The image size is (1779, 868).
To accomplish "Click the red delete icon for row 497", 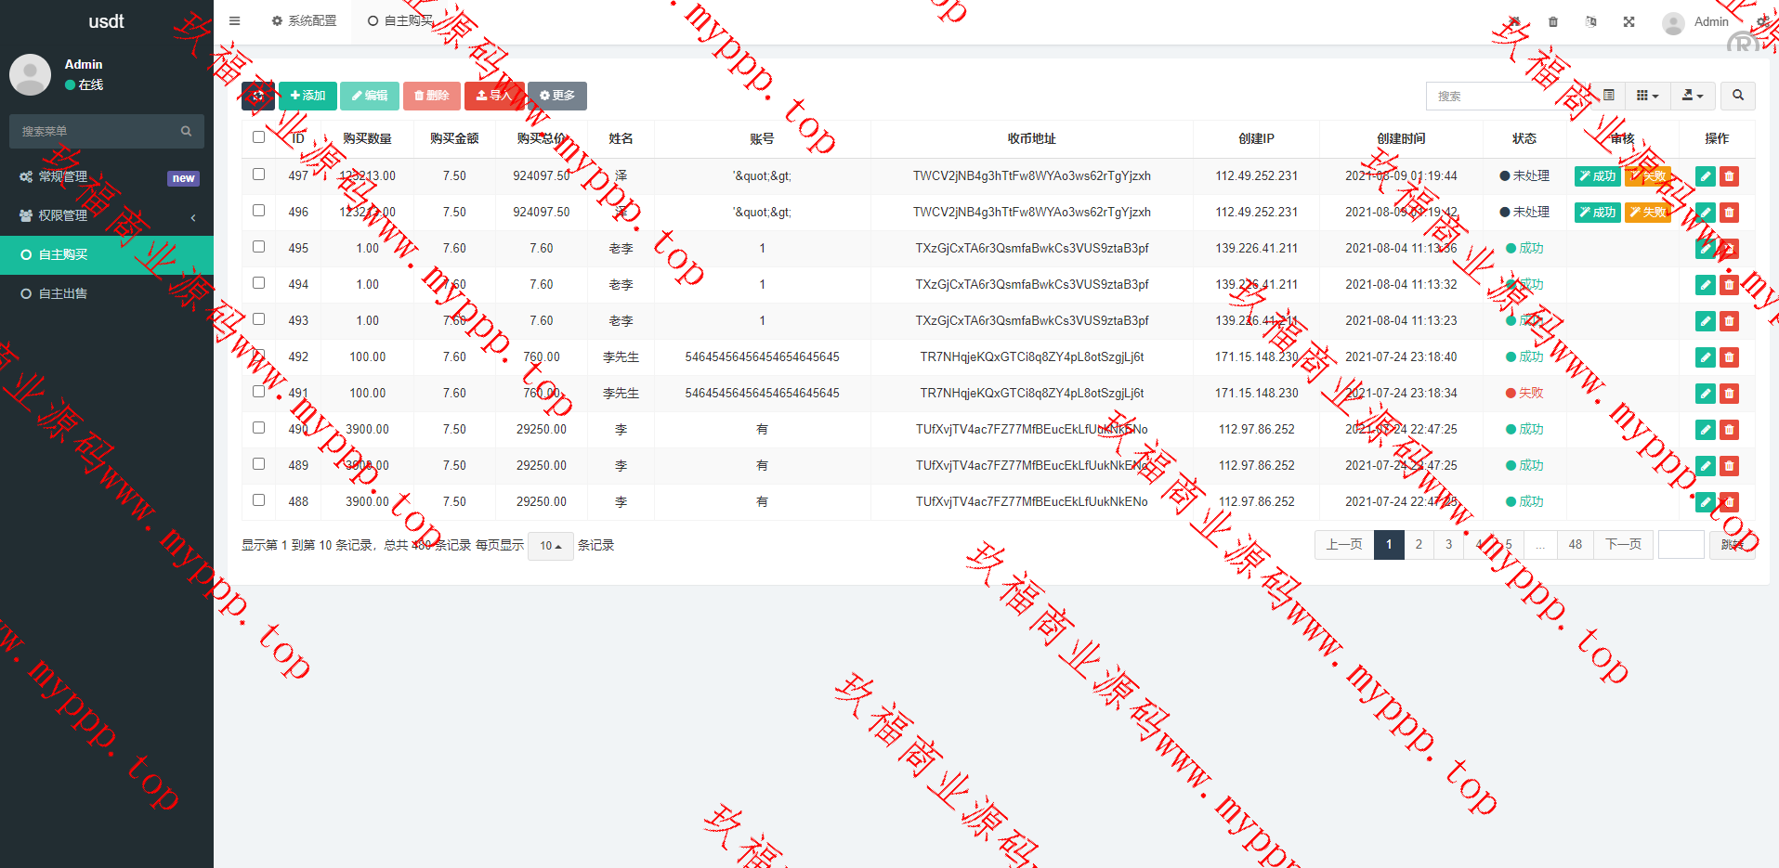I will pos(1729,176).
